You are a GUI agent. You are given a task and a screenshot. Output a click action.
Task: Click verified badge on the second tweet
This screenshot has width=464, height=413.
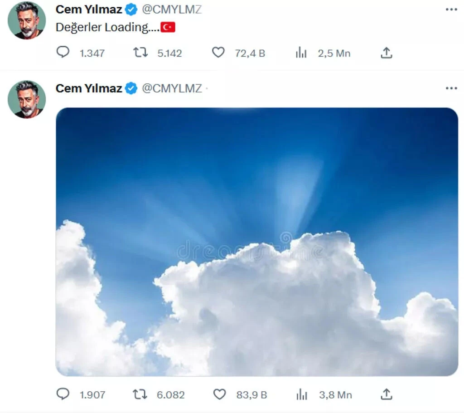tap(131, 88)
